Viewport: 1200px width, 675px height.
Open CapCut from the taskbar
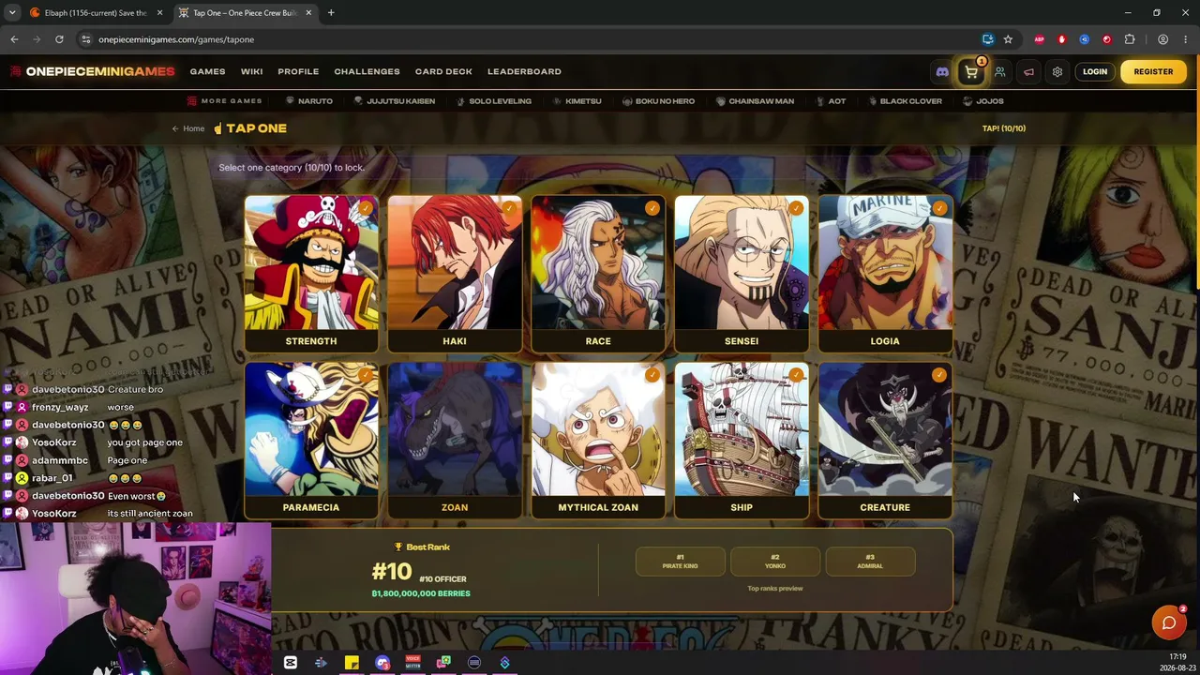pyautogui.click(x=291, y=663)
